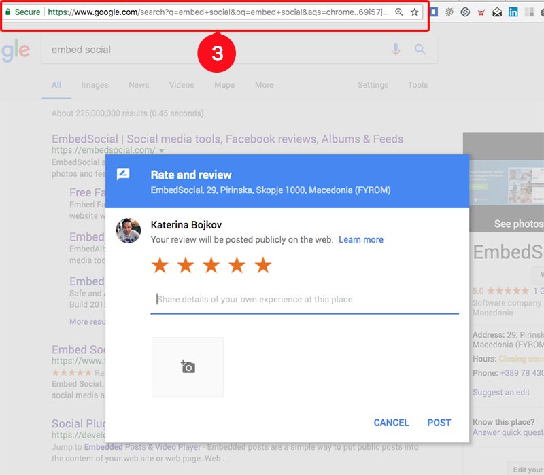The width and height of the screenshot is (544, 475).
Task: Click the review text input field
Action: (305, 300)
